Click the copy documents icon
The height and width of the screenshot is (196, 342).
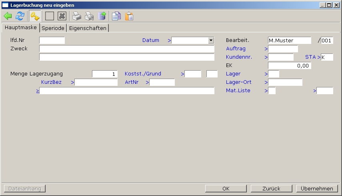tap(116, 16)
